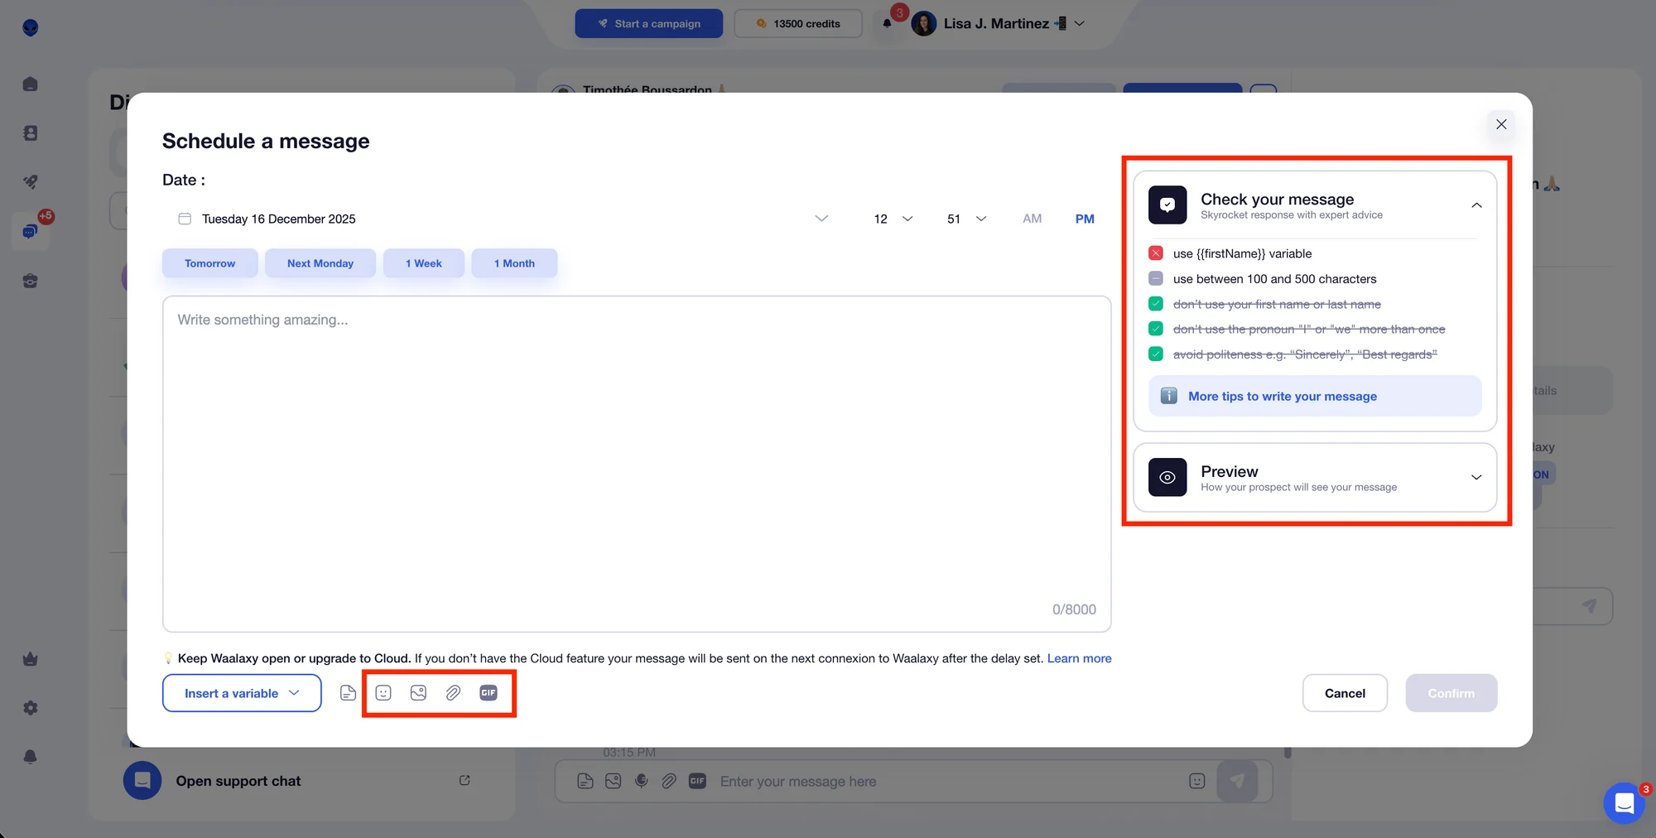Choose the Next Monday quick date

(x=320, y=263)
